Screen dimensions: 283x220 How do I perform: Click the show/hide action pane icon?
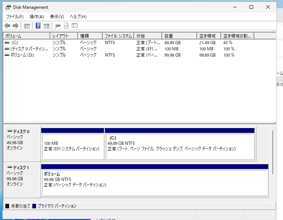[x=47, y=26]
